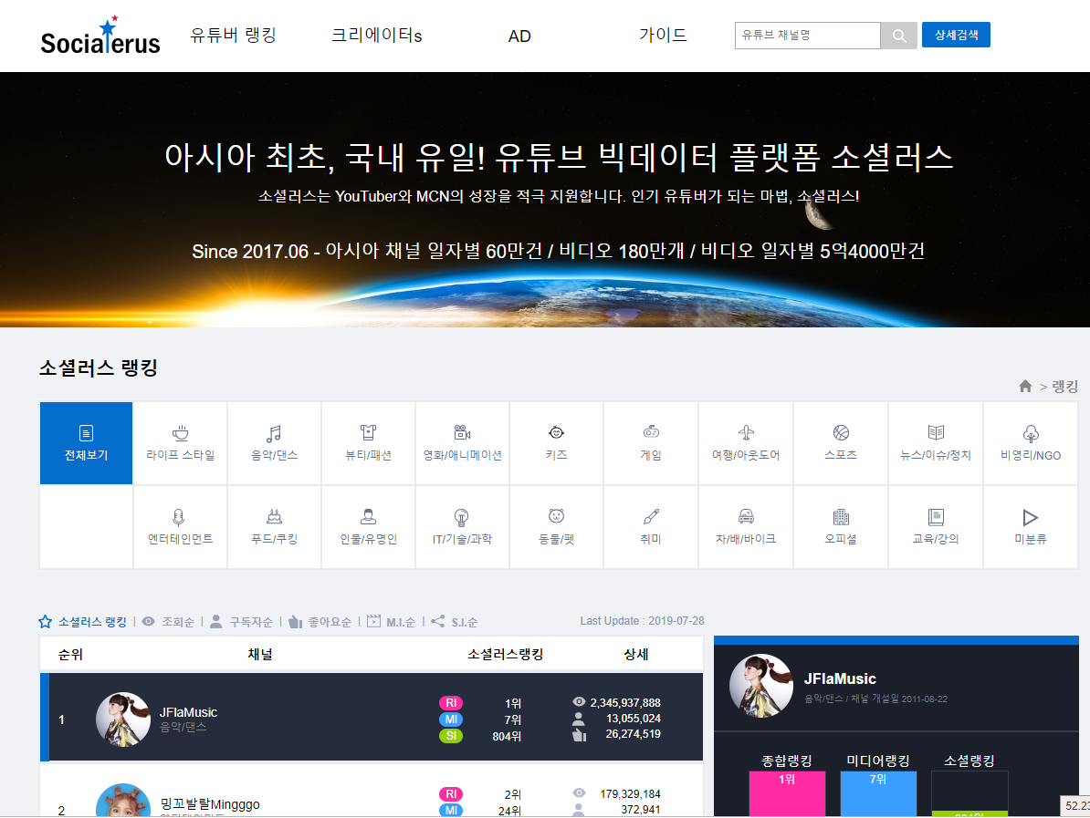Select the 푸드/쿠킹 category

(275, 527)
